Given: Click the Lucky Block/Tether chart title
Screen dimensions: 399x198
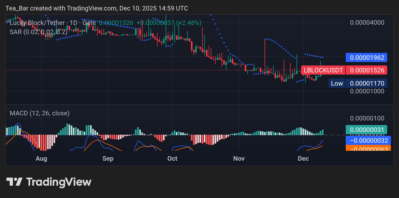Looking at the screenshot, I should click(37, 23).
